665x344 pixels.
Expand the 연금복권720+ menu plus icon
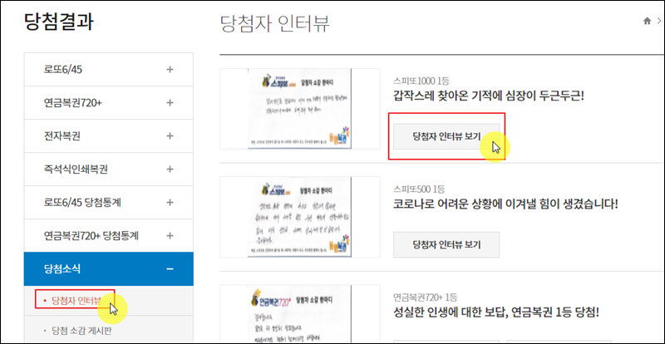pyautogui.click(x=170, y=103)
